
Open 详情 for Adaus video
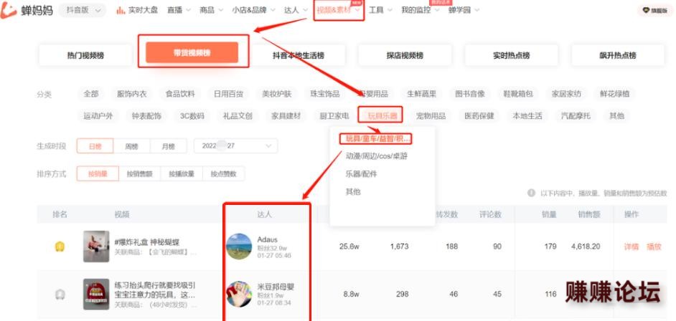pyautogui.click(x=631, y=247)
